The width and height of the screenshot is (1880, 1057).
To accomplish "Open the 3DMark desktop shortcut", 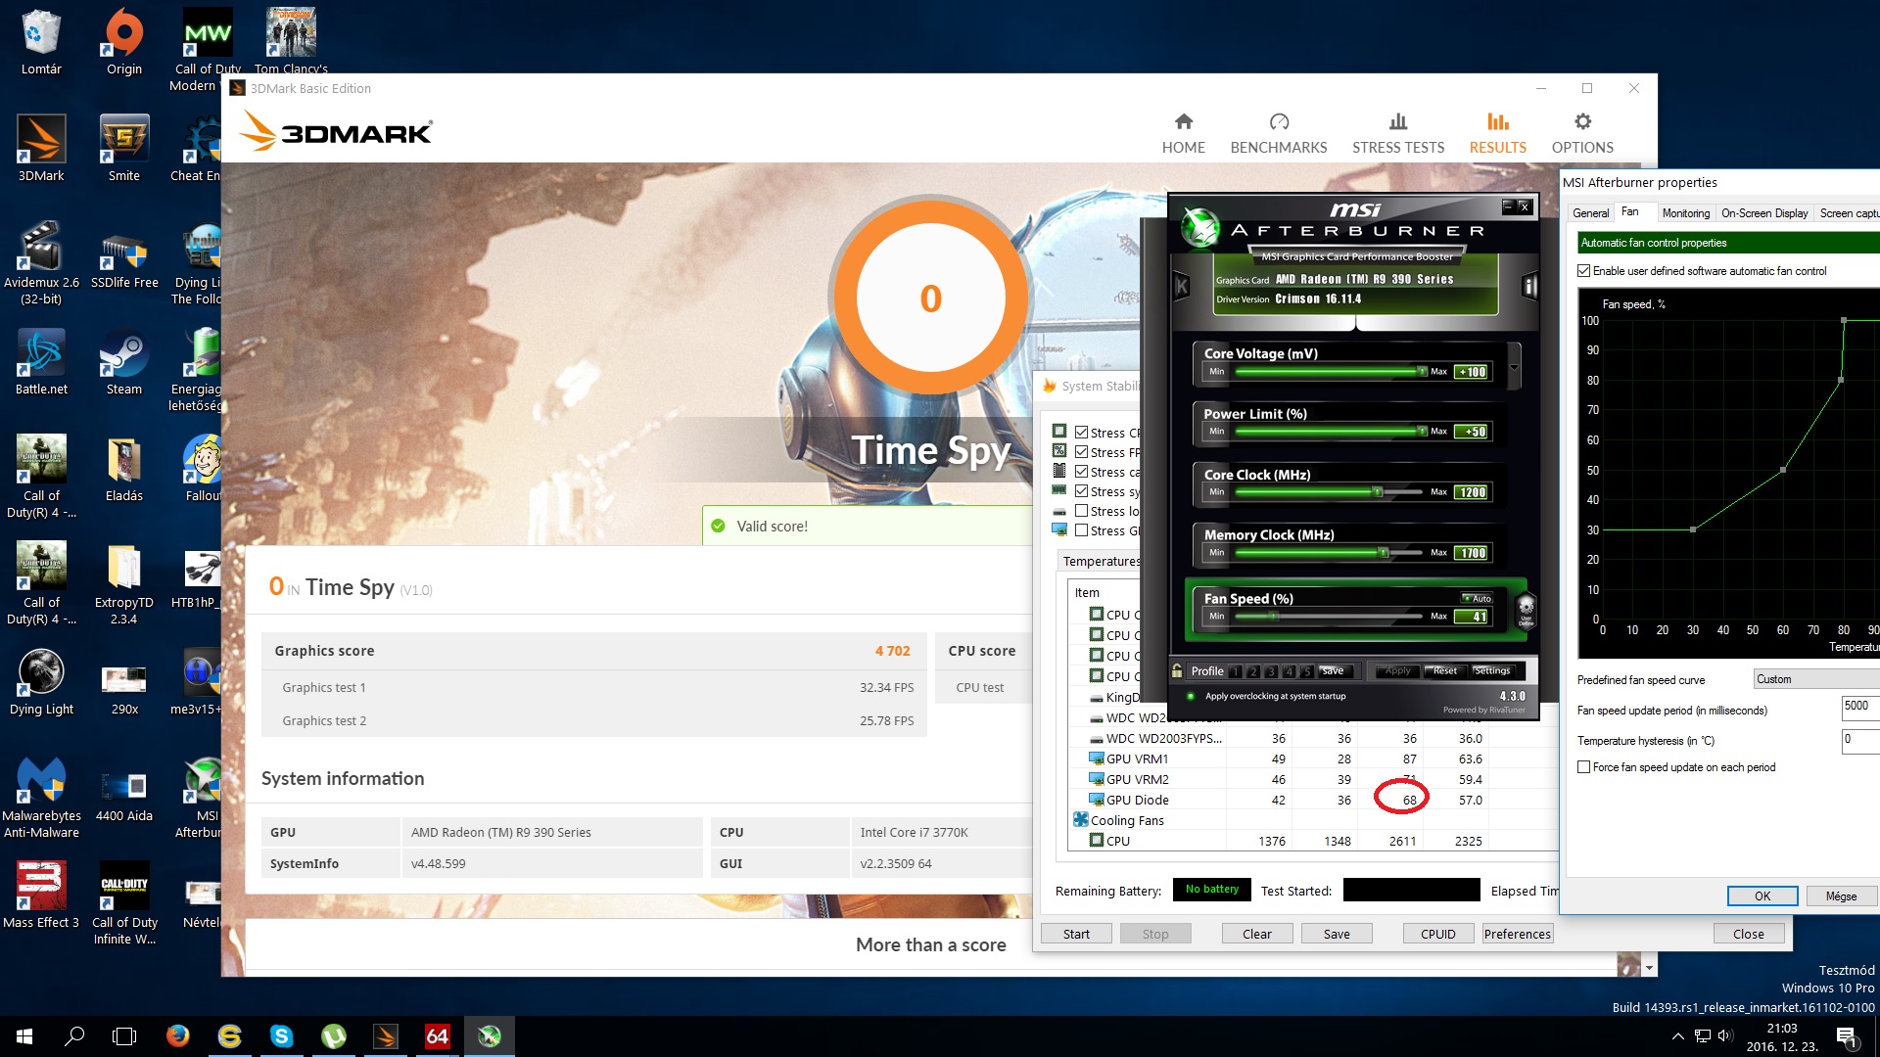I will pyautogui.click(x=41, y=149).
